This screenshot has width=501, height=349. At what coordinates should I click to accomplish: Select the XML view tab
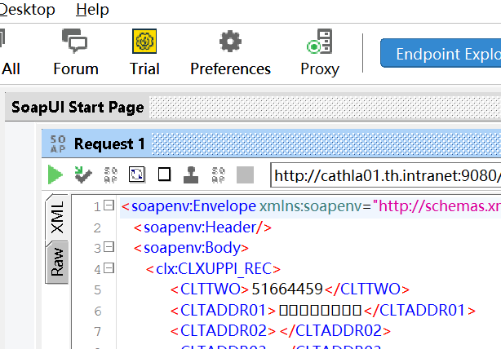click(58, 216)
